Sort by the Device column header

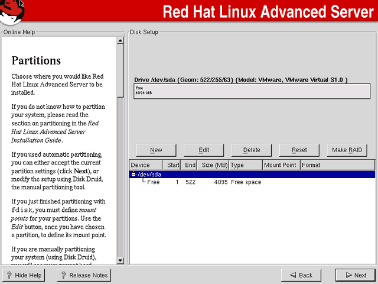pos(146,165)
